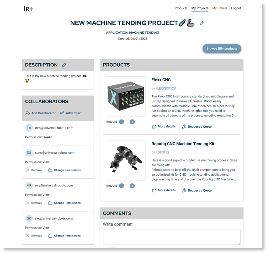Click Robotiq CNC Machine Tending Kit title
The height and width of the screenshot is (254, 268).
[183, 144]
